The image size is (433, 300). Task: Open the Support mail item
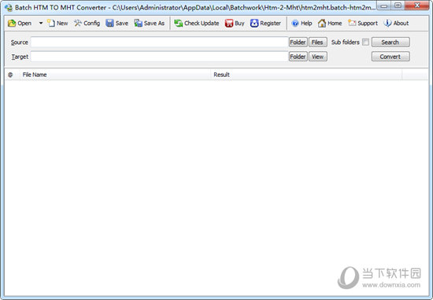click(363, 24)
